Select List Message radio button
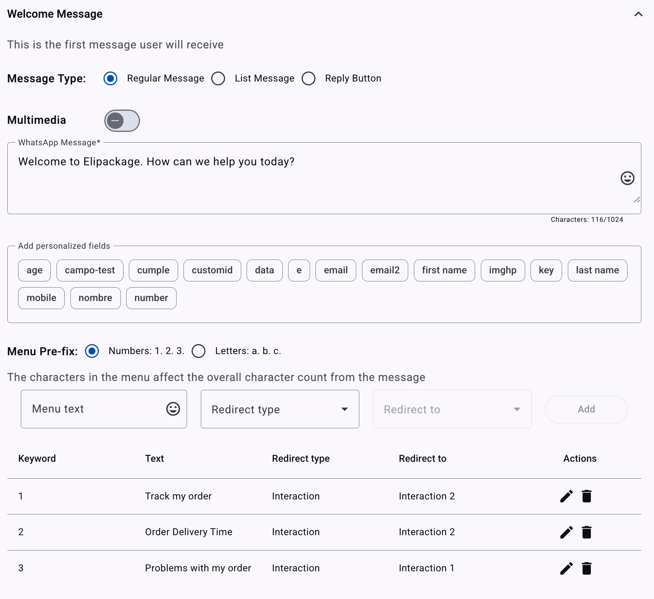The image size is (654, 599). (x=218, y=78)
